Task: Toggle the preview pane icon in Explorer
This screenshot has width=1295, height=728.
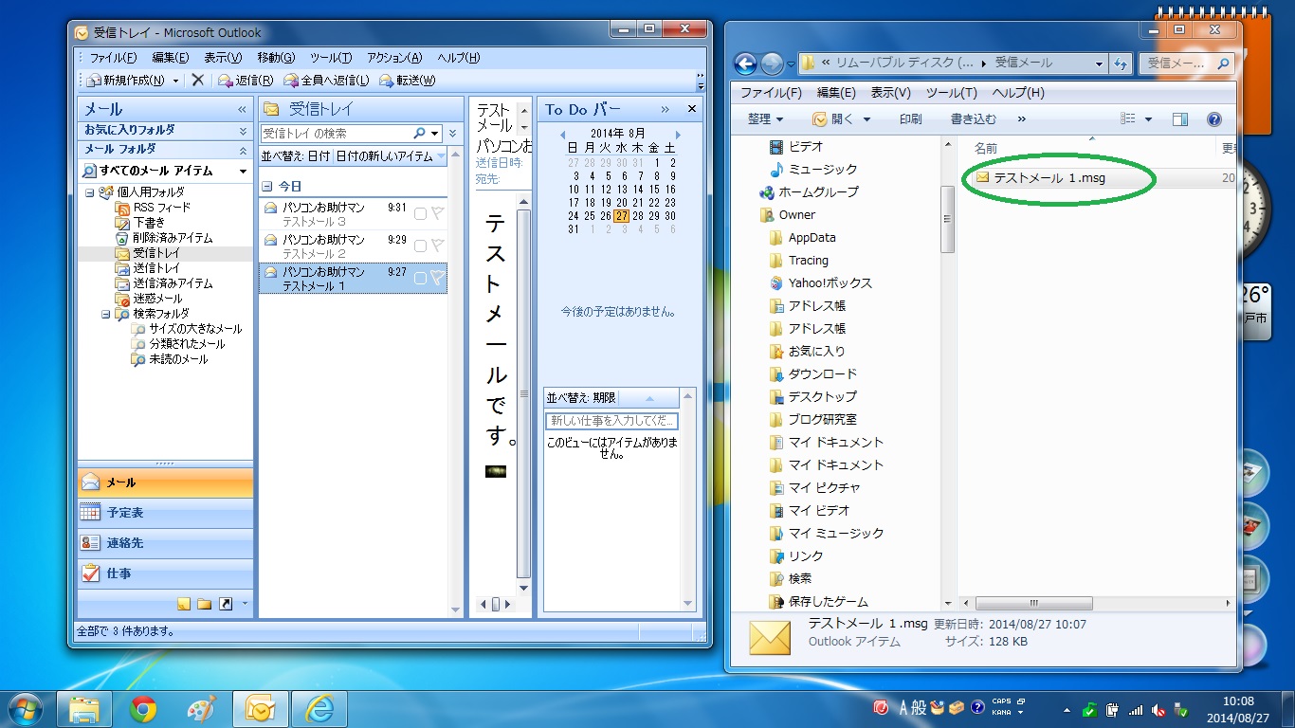Action: [1180, 119]
